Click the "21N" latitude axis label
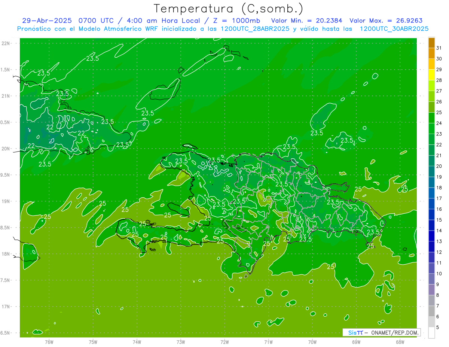 (x=6, y=96)
